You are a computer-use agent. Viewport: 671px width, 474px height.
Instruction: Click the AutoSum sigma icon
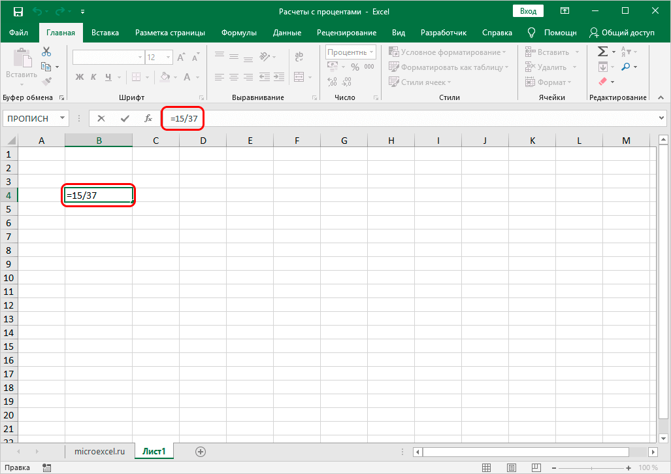602,52
